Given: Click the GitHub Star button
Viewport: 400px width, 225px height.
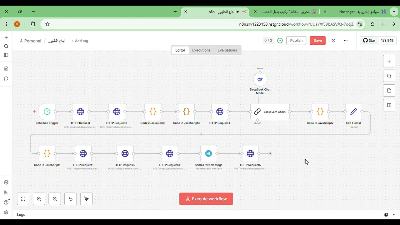Looking at the screenshot, I should point(369,41).
